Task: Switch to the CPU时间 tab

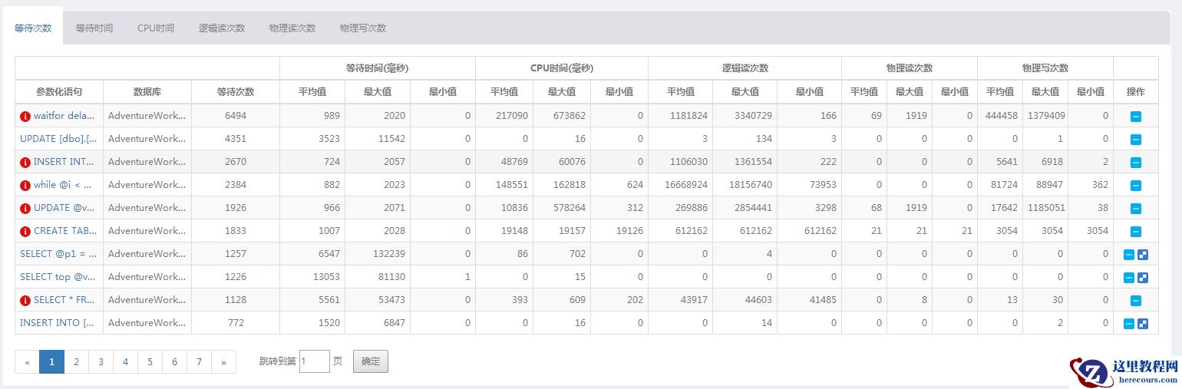Action: 156,28
